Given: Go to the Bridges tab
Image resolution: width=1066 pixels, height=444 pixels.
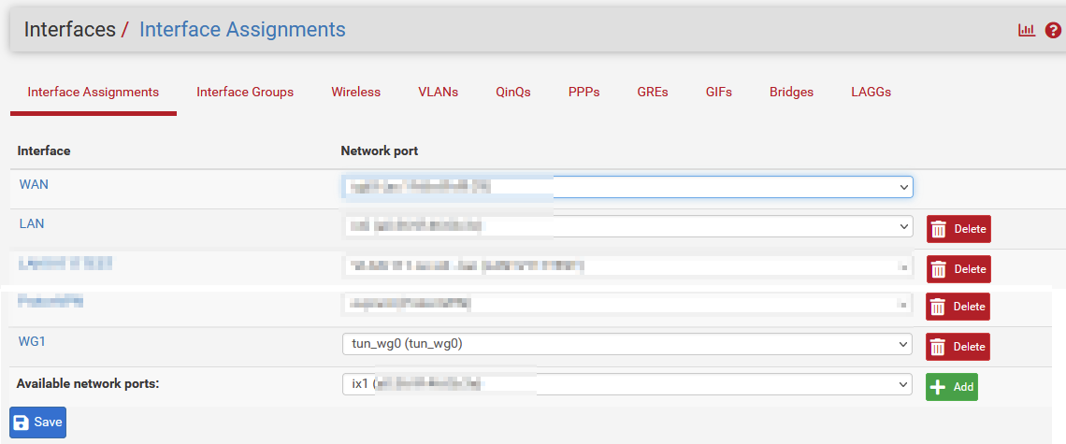Looking at the screenshot, I should coord(791,93).
